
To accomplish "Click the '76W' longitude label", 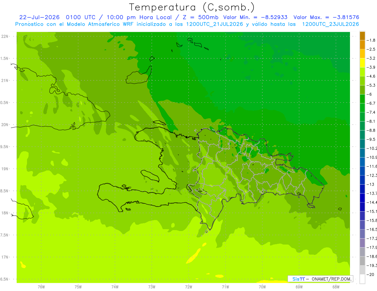I will point(41,287).
